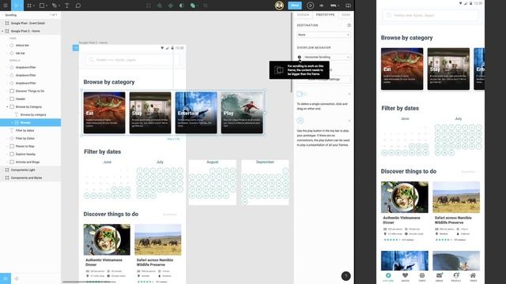Click the heart Saved tab in preview
506x284 pixels.
(406, 277)
